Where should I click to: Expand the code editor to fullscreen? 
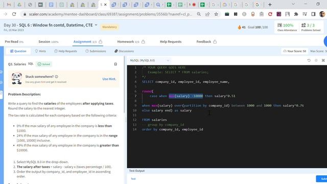tap(323, 60)
